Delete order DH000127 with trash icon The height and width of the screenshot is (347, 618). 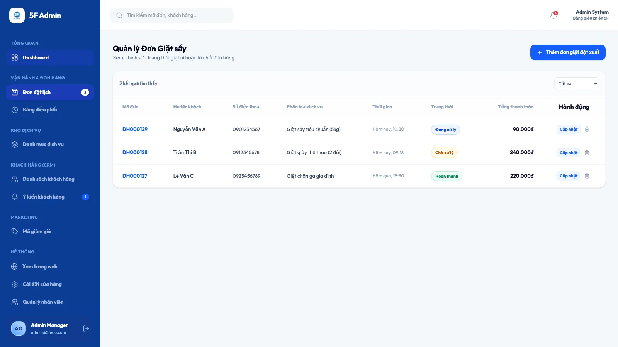[x=587, y=176]
